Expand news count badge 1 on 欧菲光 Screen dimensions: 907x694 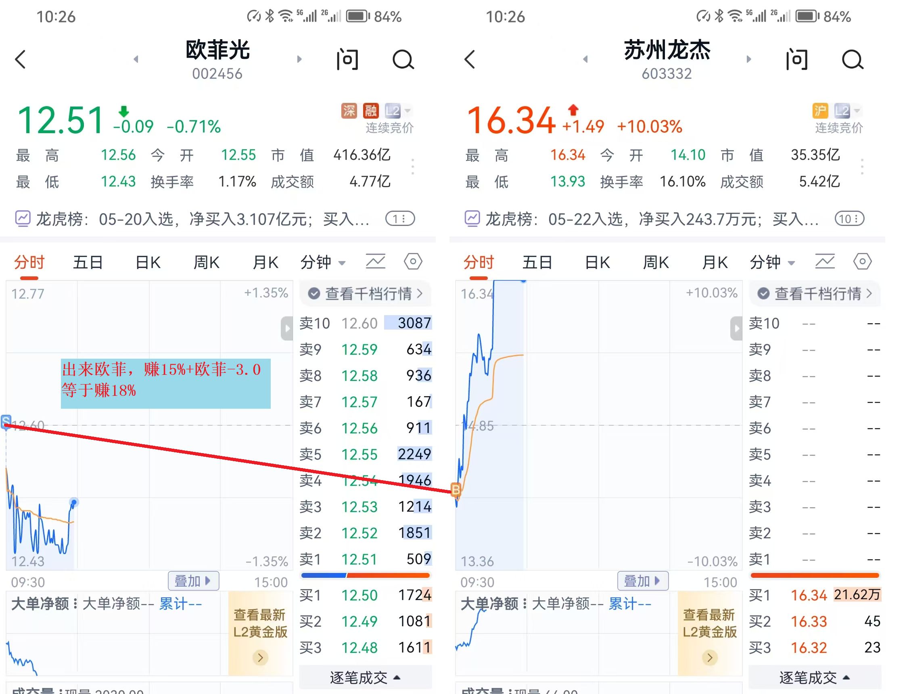pyautogui.click(x=400, y=219)
